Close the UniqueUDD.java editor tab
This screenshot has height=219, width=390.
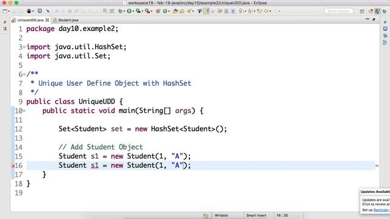pyautogui.click(x=47, y=20)
